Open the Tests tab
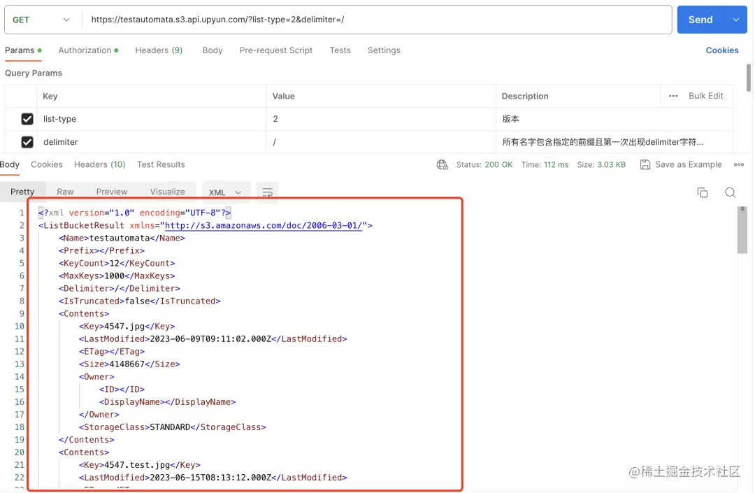Image resolution: width=755 pixels, height=493 pixels. (x=340, y=50)
